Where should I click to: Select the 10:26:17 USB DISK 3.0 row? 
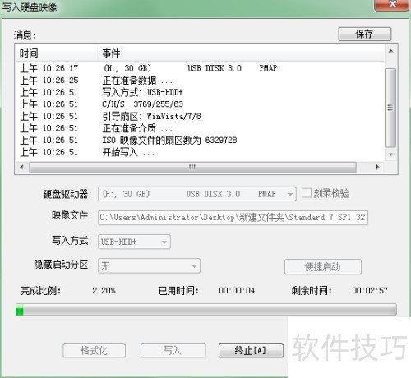pos(200,68)
